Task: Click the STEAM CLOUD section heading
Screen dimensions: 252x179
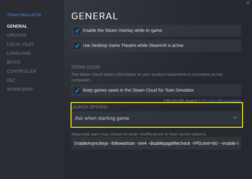Action: click(86, 67)
